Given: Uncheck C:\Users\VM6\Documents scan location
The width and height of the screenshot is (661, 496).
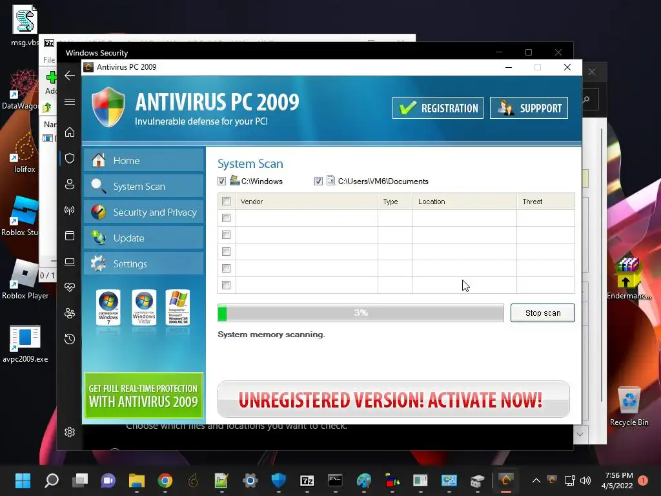Looking at the screenshot, I should point(318,181).
